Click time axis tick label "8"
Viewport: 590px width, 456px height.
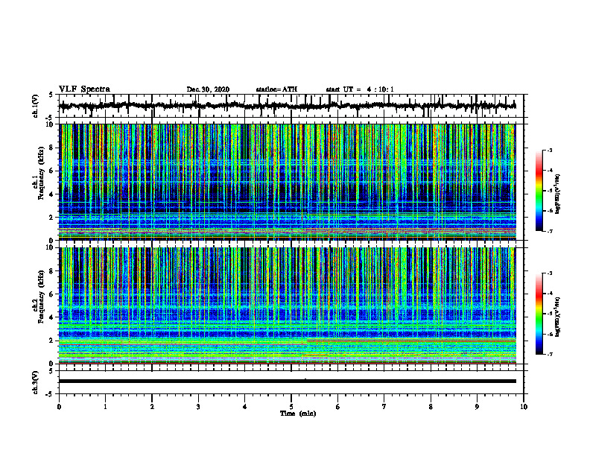[x=431, y=407]
